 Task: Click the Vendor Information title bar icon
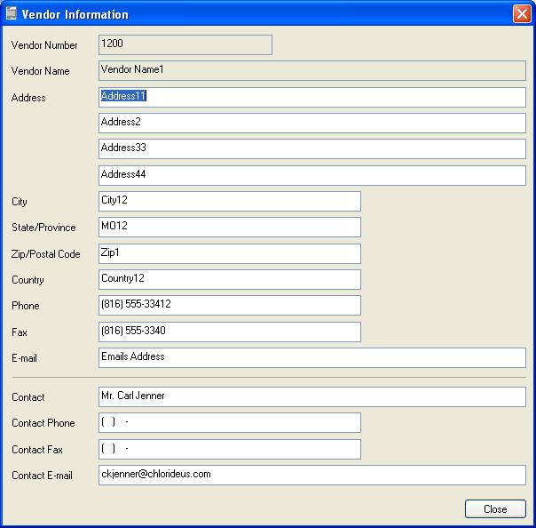click(12, 13)
